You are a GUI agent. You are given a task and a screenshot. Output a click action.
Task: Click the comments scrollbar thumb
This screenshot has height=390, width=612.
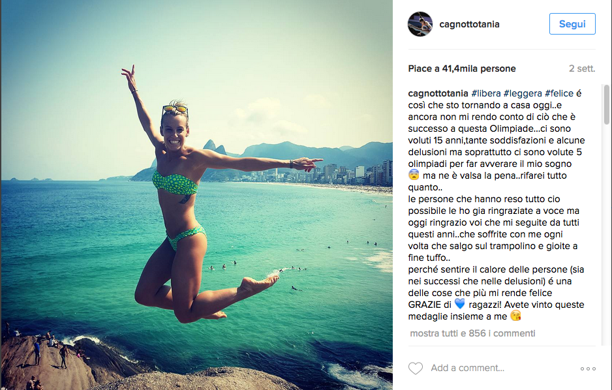pos(607,104)
